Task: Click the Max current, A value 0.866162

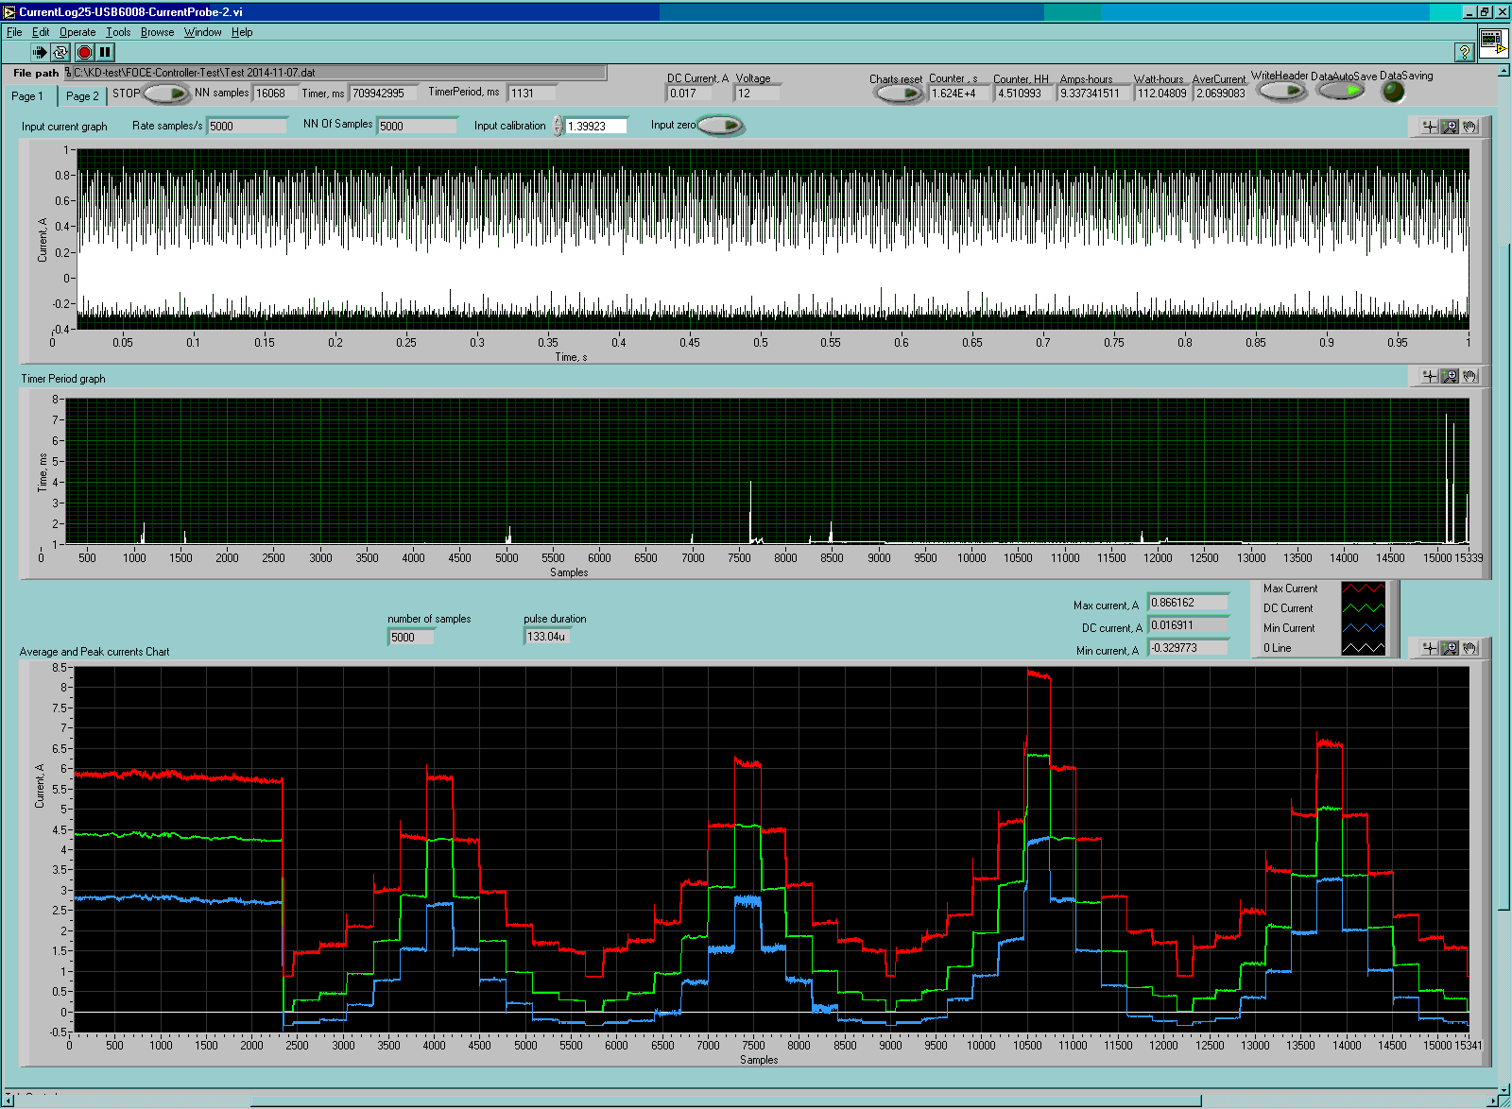Action: pyautogui.click(x=1188, y=603)
